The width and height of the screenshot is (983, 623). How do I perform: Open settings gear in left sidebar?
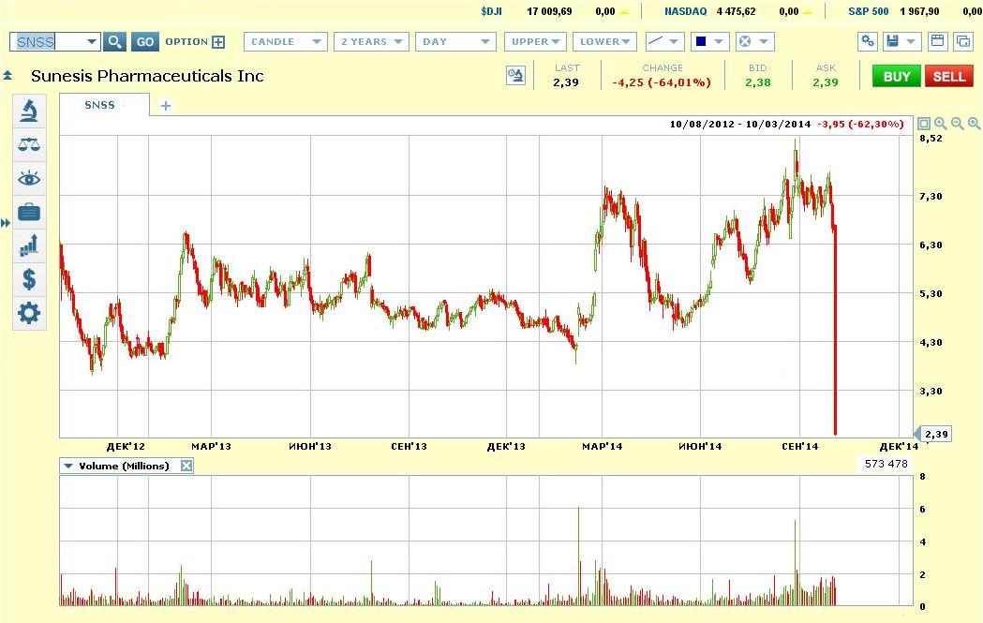tap(29, 313)
